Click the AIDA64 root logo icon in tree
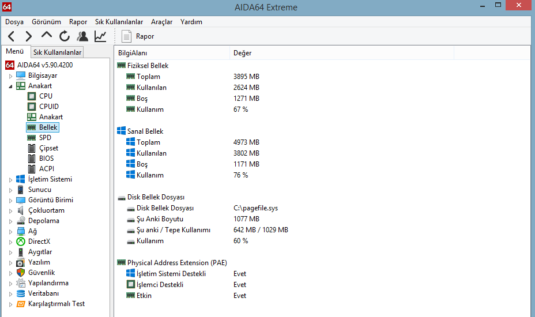Screen dimensions: 535x317 tap(10, 65)
